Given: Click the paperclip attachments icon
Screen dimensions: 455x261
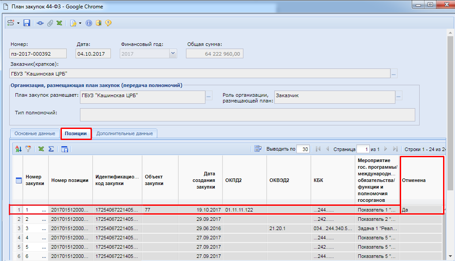Looking at the screenshot, I should (50, 23).
